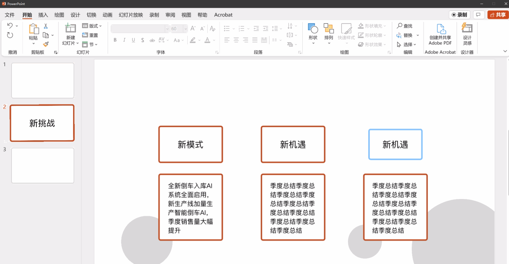Open the Shapes (形状) gallery
Screen dimensions: 509x264
[x=313, y=33]
